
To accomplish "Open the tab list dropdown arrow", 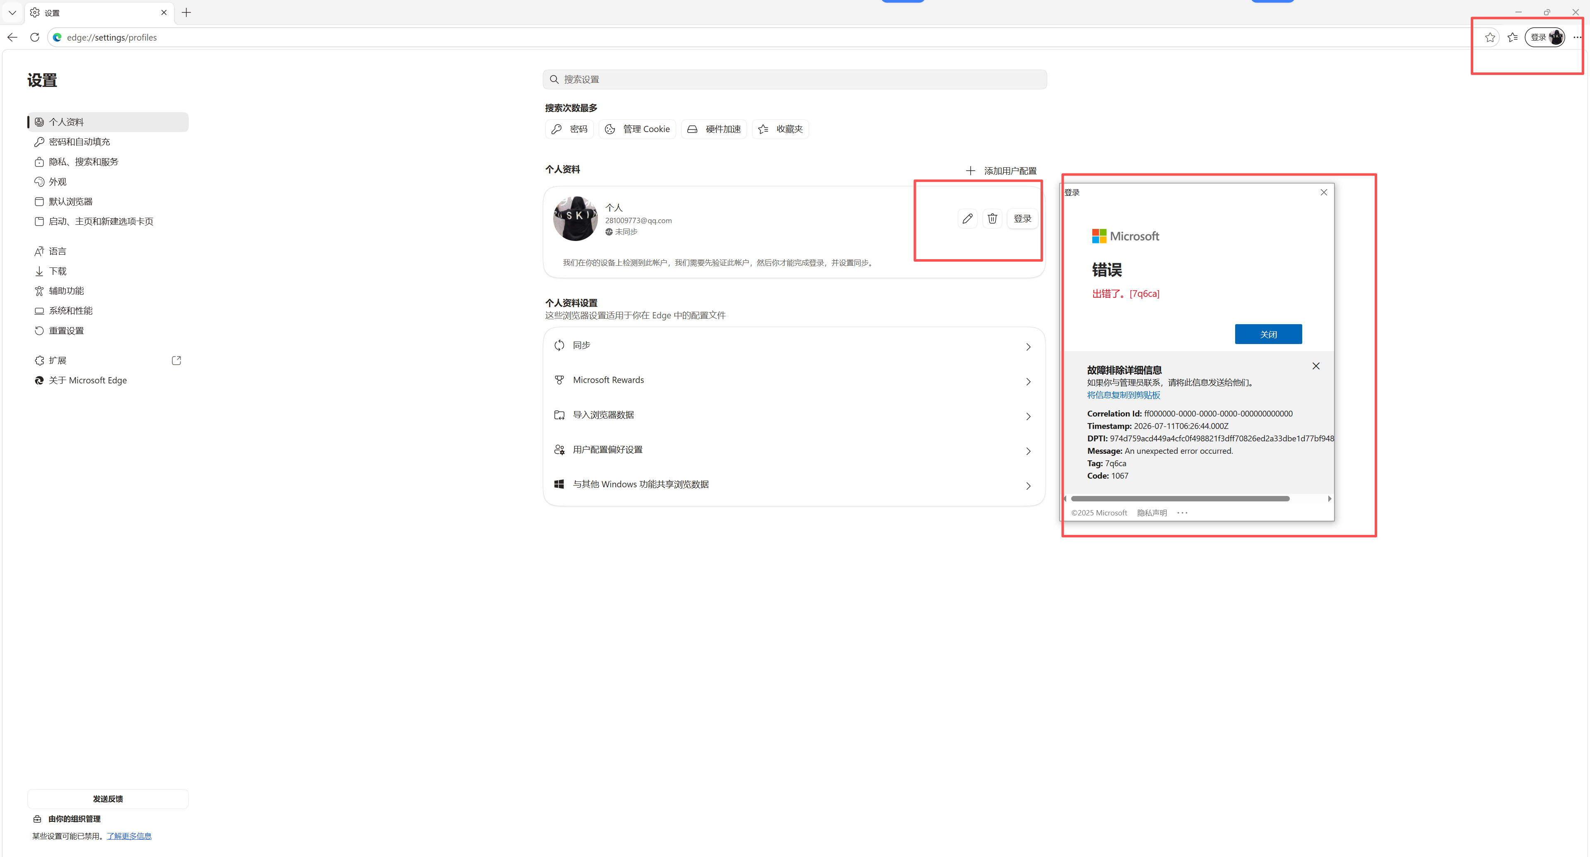I will (12, 12).
